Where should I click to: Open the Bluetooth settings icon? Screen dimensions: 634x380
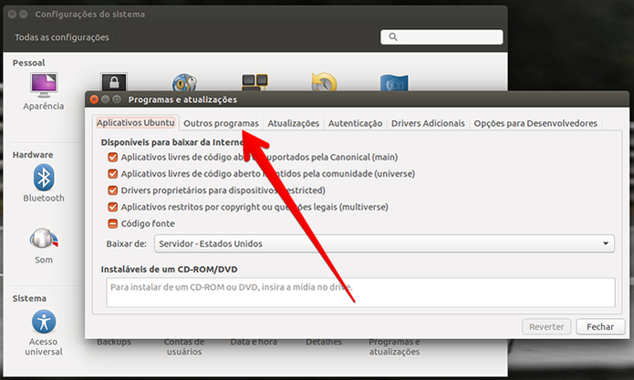point(44,178)
